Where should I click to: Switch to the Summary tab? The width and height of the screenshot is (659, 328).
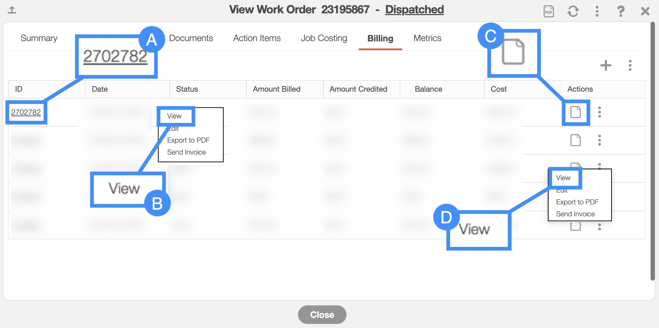click(39, 38)
